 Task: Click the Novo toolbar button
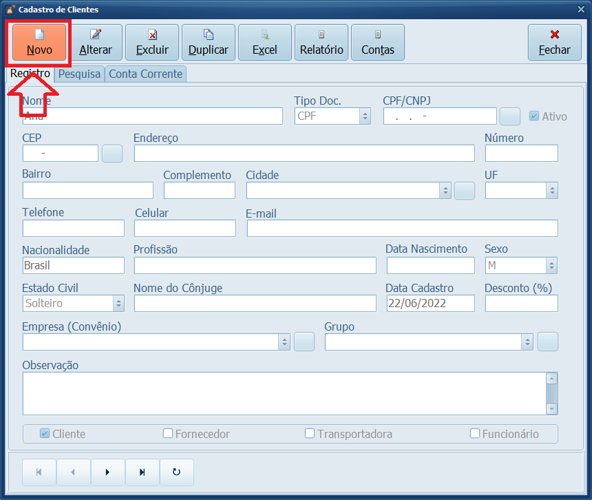click(39, 42)
